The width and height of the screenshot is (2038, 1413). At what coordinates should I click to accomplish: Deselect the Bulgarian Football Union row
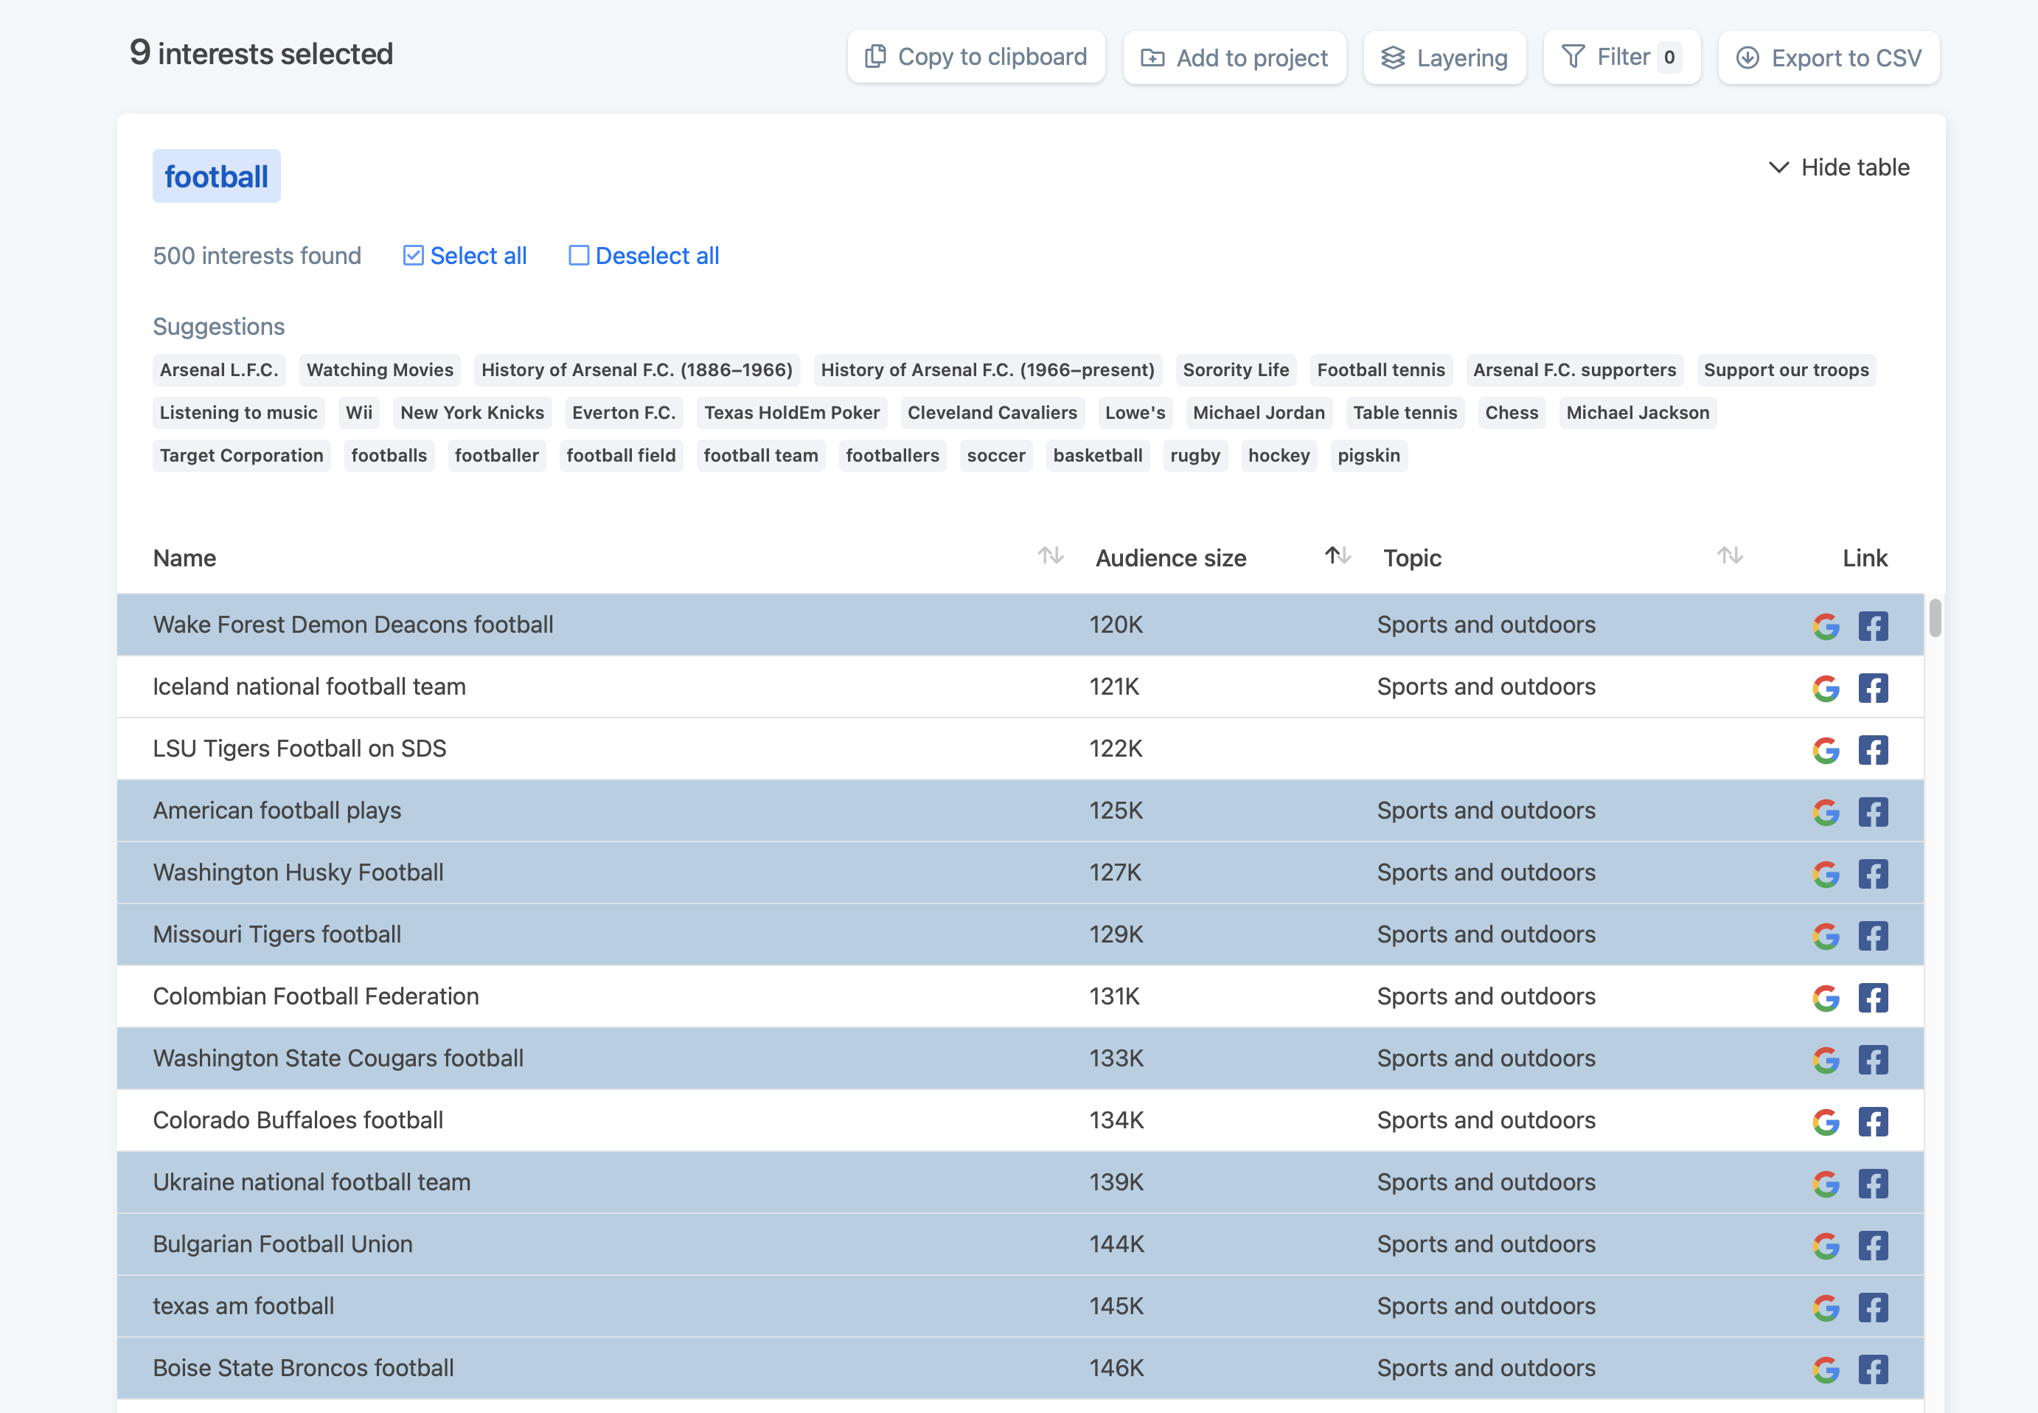[x=1020, y=1244]
